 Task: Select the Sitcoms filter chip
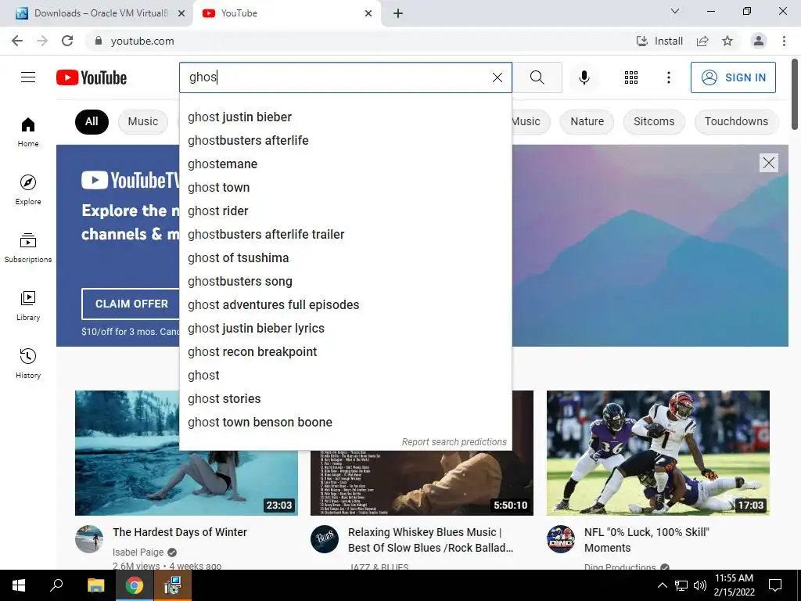[x=654, y=121]
